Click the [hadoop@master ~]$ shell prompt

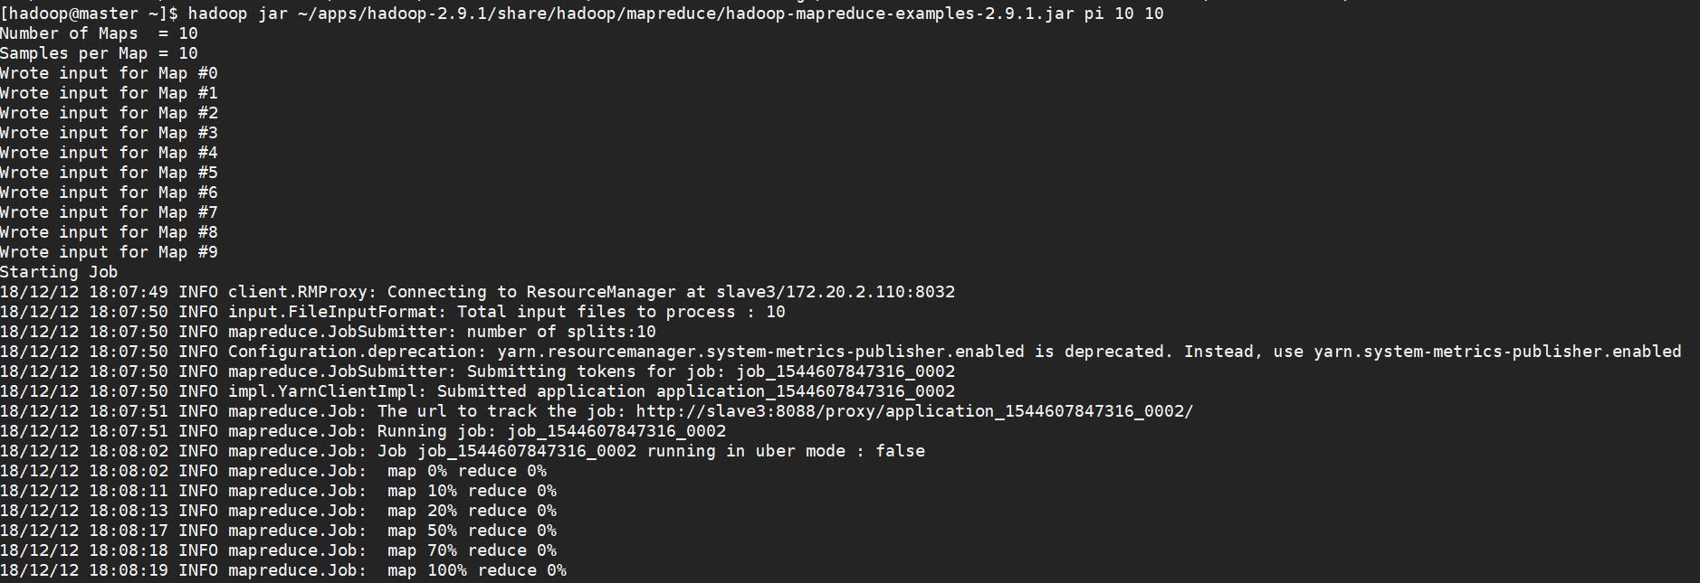click(89, 14)
